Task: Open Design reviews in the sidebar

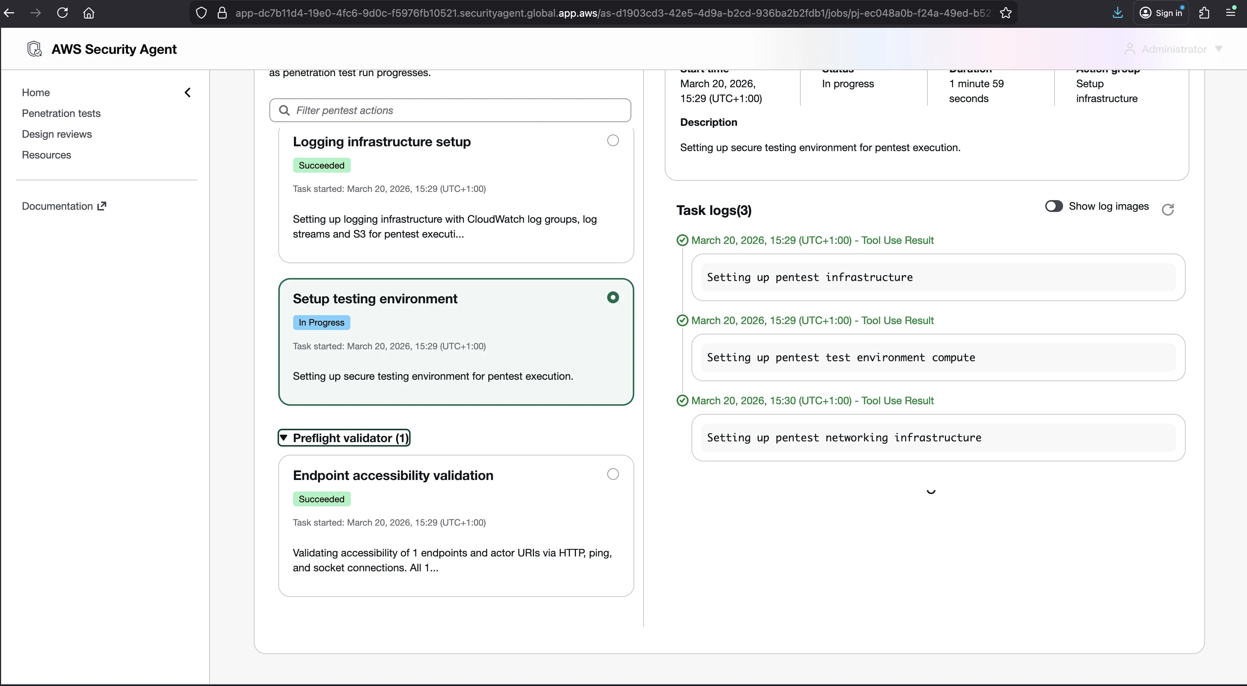Action: [56, 134]
